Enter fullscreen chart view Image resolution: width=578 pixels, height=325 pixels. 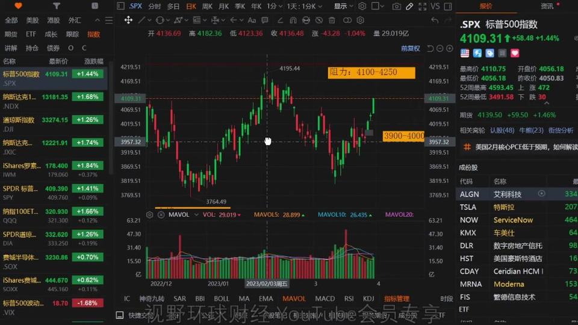[x=423, y=6]
